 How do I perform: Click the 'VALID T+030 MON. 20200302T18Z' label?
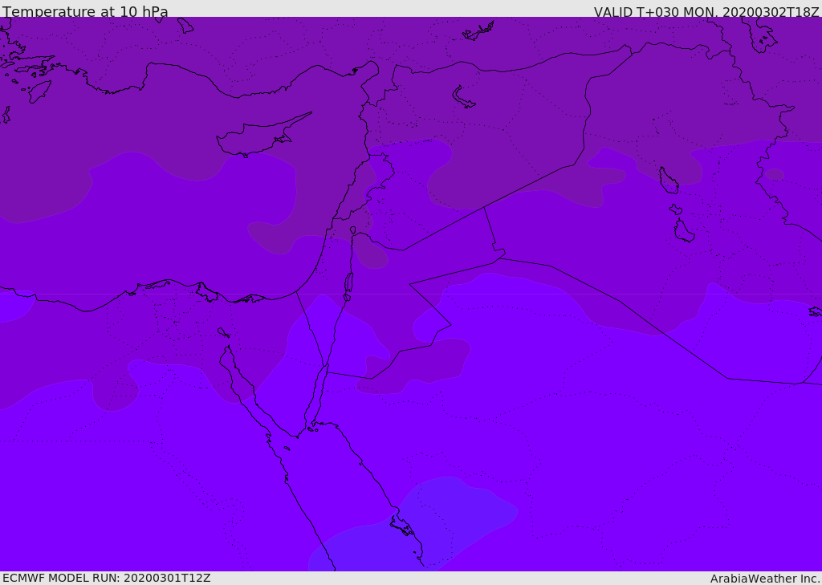coord(706,12)
